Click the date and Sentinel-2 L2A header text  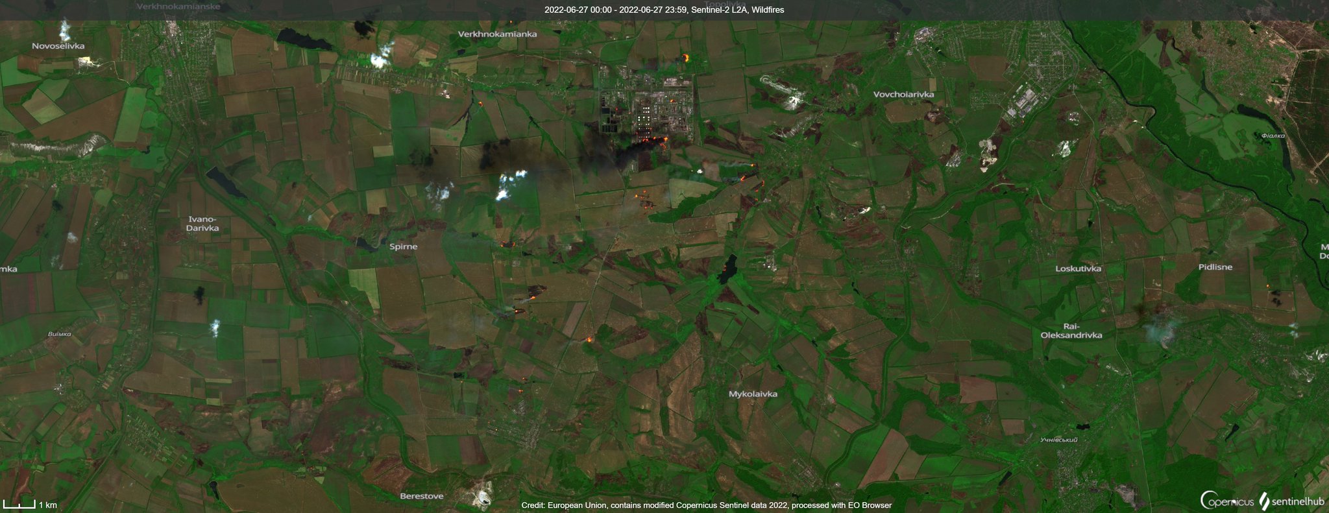[x=664, y=10]
